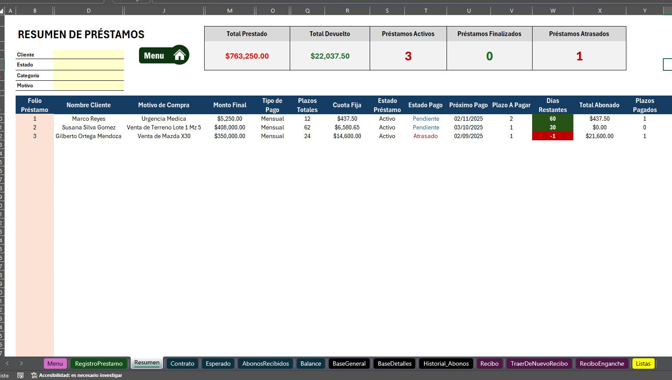This screenshot has height=380, width=672.
Task: Select the yellow Listas sheet tab
Action: [643, 363]
